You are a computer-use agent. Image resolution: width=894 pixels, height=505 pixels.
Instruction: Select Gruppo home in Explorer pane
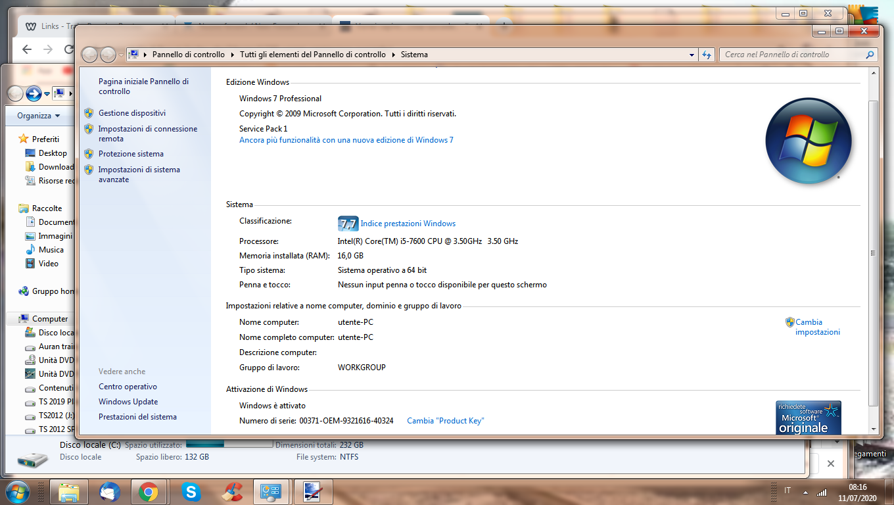(47, 291)
